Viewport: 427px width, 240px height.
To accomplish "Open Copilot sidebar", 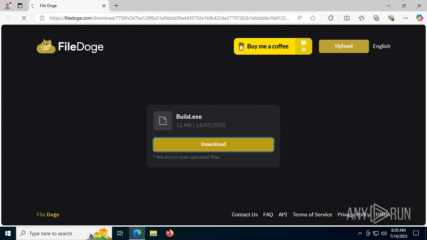I will (419, 18).
